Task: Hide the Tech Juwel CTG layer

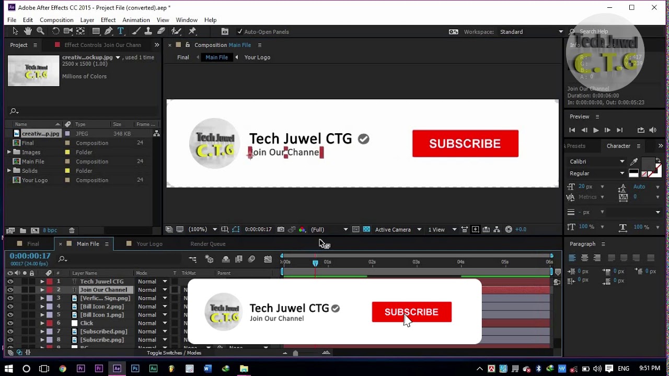Action: [10, 281]
